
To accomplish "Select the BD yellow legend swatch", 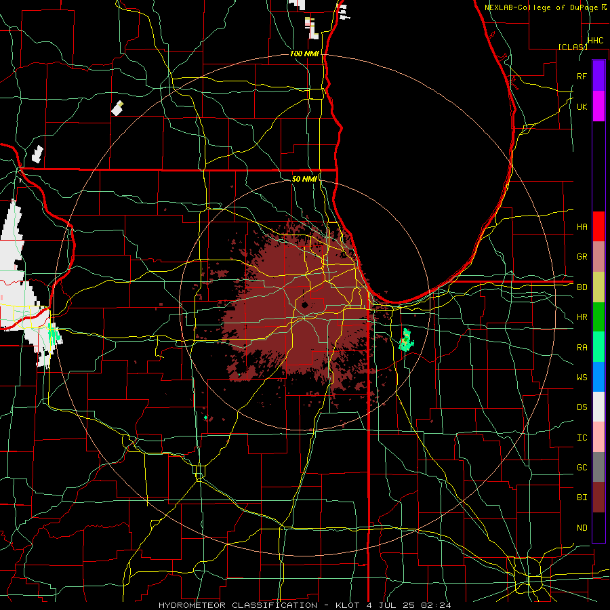I will (x=598, y=287).
